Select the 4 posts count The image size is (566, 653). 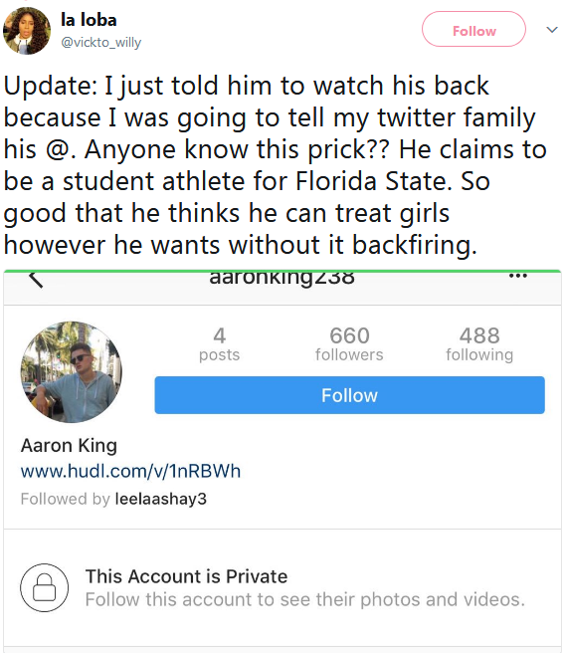[x=219, y=344]
